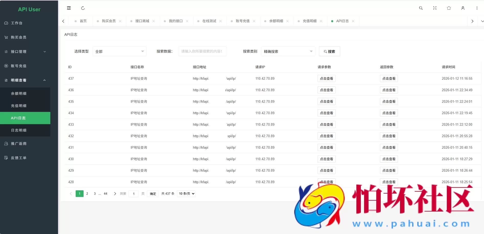
Task: Switch to the 余额明细 tab
Action: point(276,21)
